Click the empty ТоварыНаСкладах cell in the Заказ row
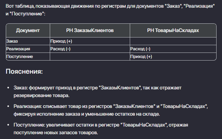The width and height of the screenshot is (222, 139). (173, 41)
